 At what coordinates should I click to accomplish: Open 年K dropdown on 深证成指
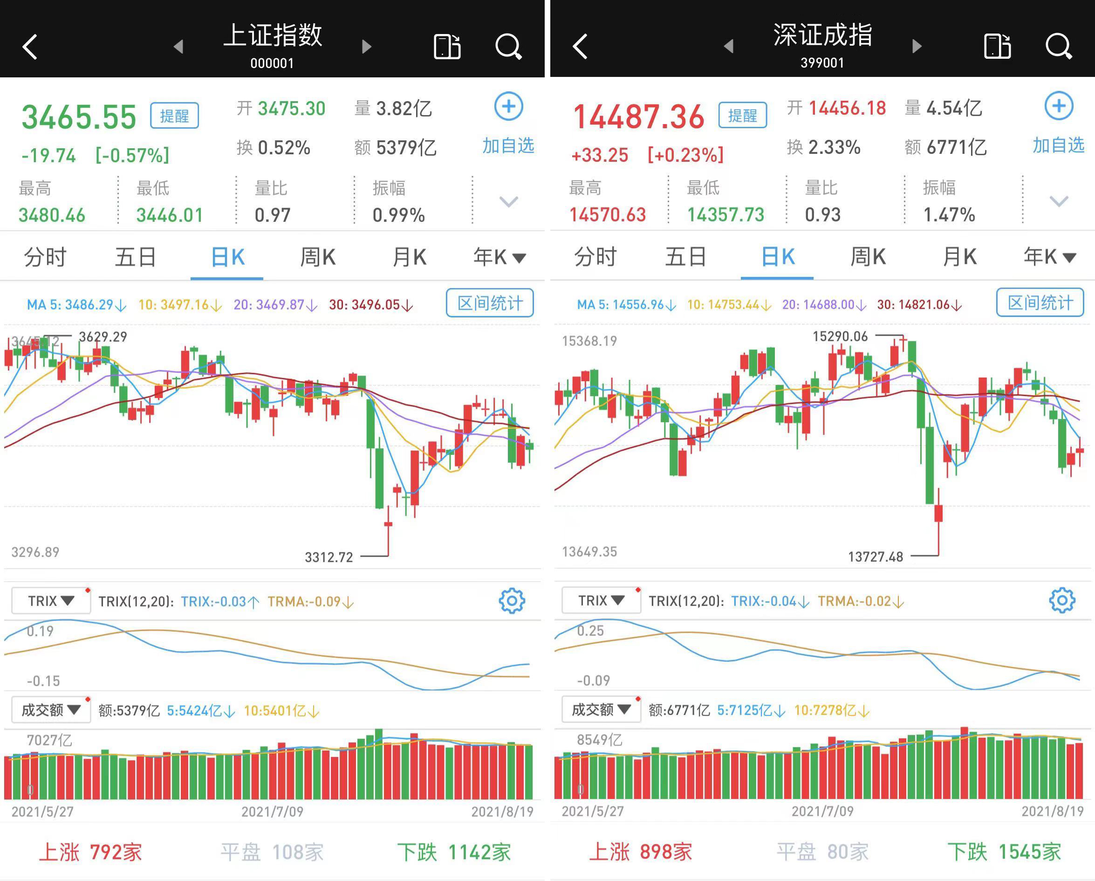click(1050, 256)
